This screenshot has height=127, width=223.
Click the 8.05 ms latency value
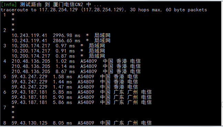(x=62, y=123)
